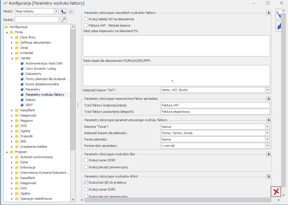Select Parametry in the Handel tree

coord(33,89)
